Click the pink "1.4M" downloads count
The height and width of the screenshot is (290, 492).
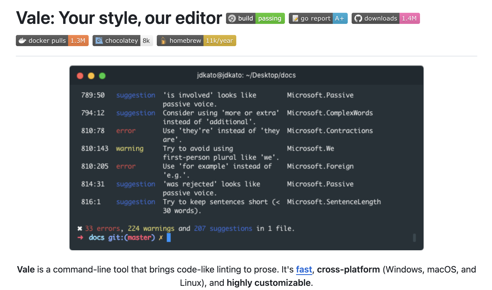point(409,19)
